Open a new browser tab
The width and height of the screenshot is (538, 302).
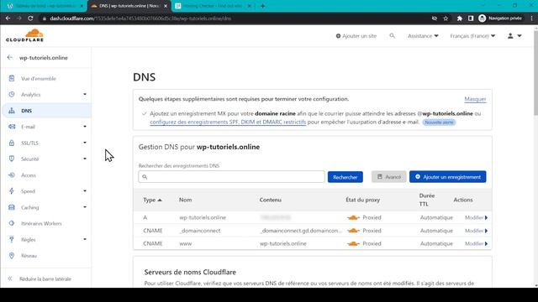coord(262,6)
